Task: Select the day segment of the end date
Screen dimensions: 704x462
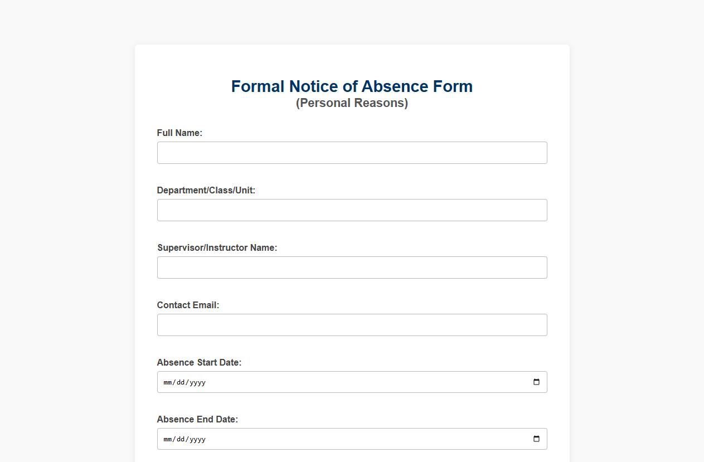Action: click(x=181, y=439)
